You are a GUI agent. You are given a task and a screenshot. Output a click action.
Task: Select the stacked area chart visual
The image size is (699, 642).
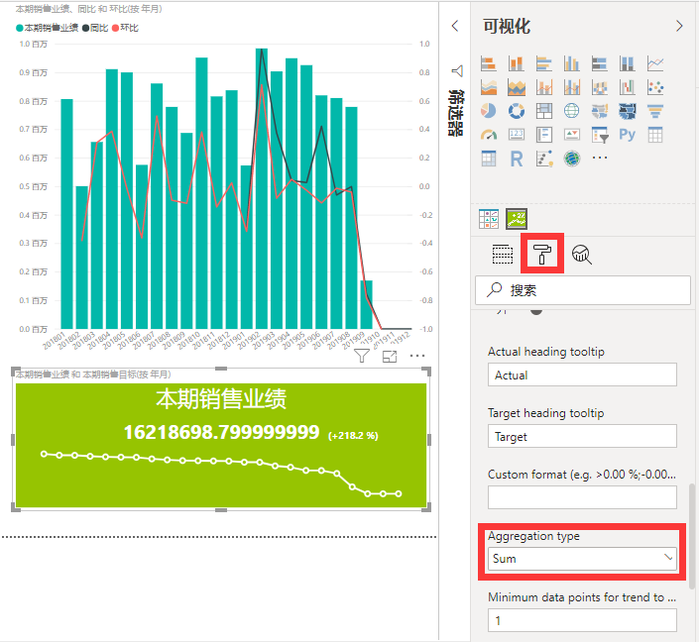point(517,87)
